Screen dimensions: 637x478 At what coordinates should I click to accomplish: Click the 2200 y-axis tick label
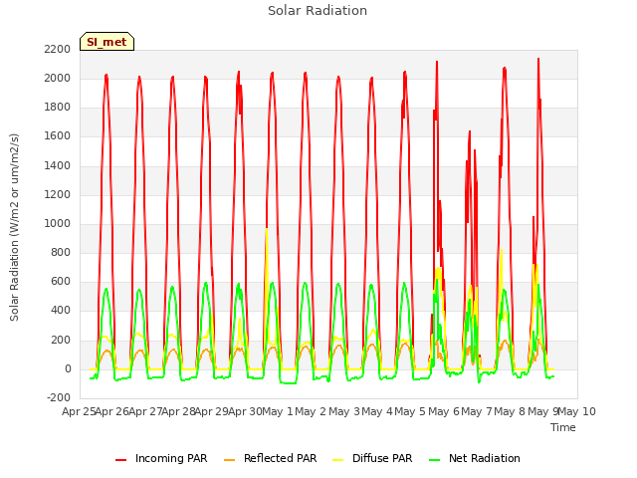(58, 49)
